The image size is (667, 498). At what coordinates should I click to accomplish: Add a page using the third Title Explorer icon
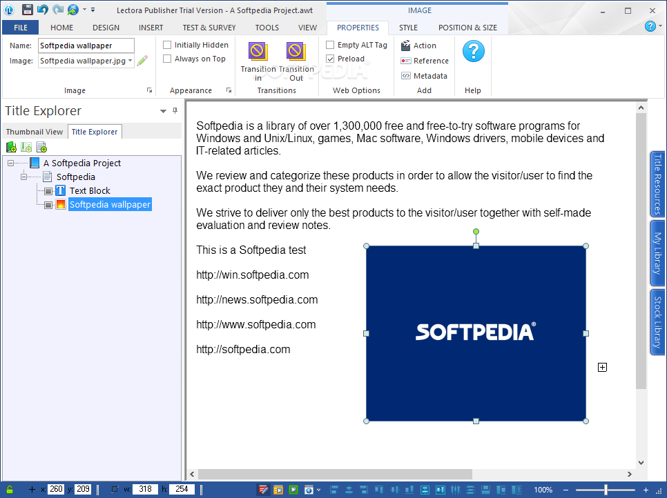pyautogui.click(x=41, y=147)
